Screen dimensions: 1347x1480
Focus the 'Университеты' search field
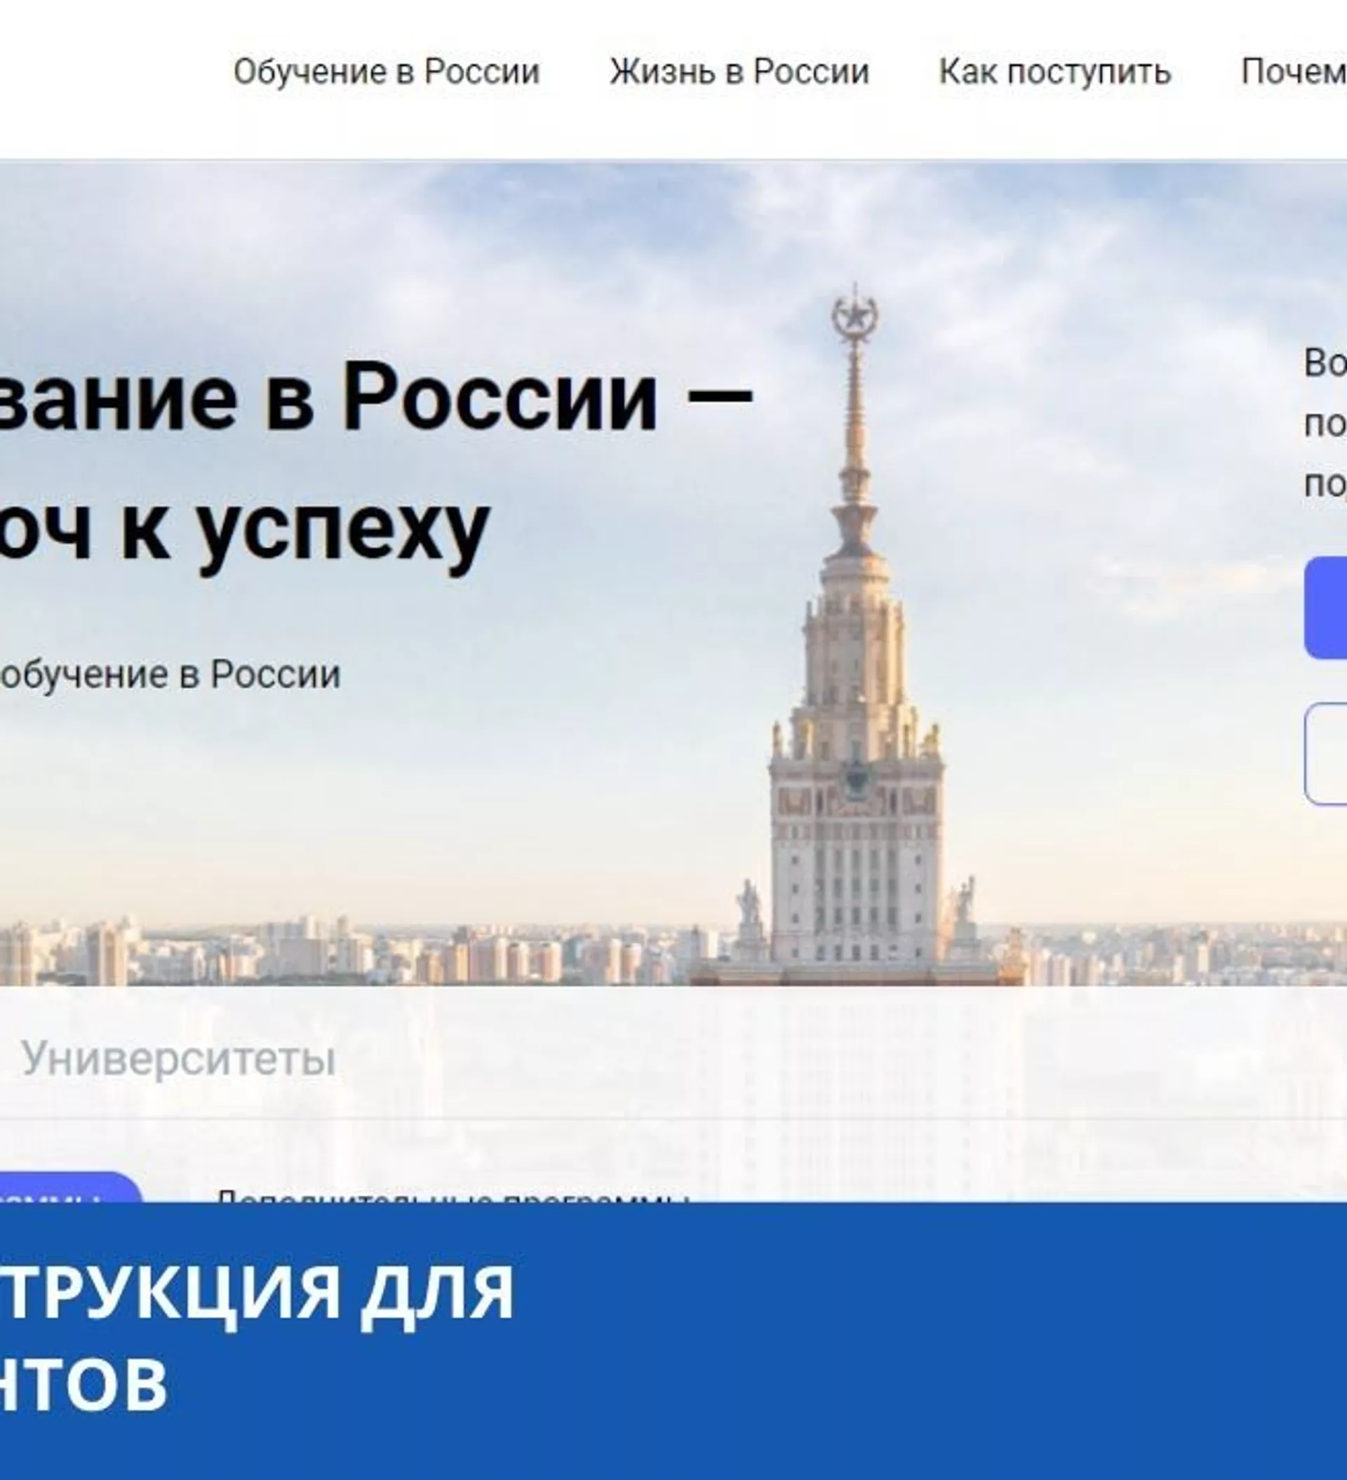coord(673,1058)
